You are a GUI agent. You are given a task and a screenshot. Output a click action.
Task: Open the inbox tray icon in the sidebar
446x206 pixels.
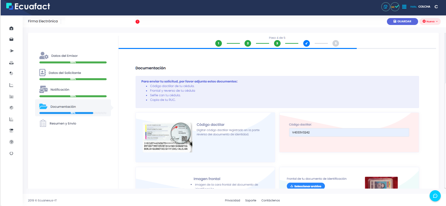(11, 62)
